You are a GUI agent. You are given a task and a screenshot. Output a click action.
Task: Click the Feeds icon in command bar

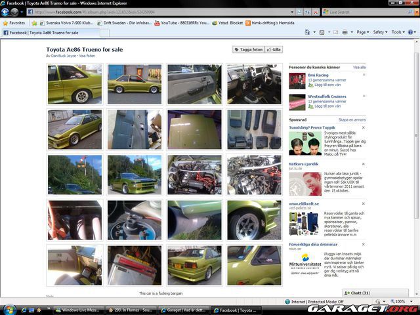point(322,32)
